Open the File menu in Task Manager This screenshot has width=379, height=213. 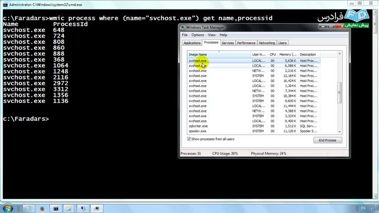pos(185,35)
